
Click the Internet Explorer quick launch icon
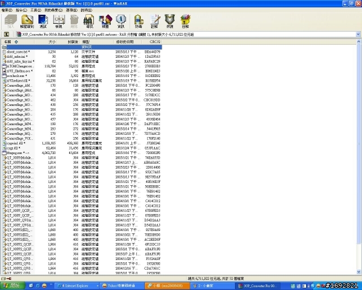(38, 286)
